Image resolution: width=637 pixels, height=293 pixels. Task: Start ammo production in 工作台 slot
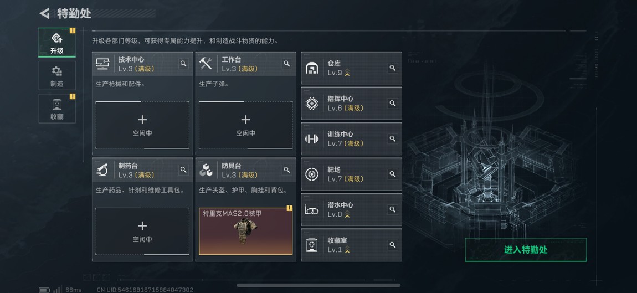pos(245,125)
